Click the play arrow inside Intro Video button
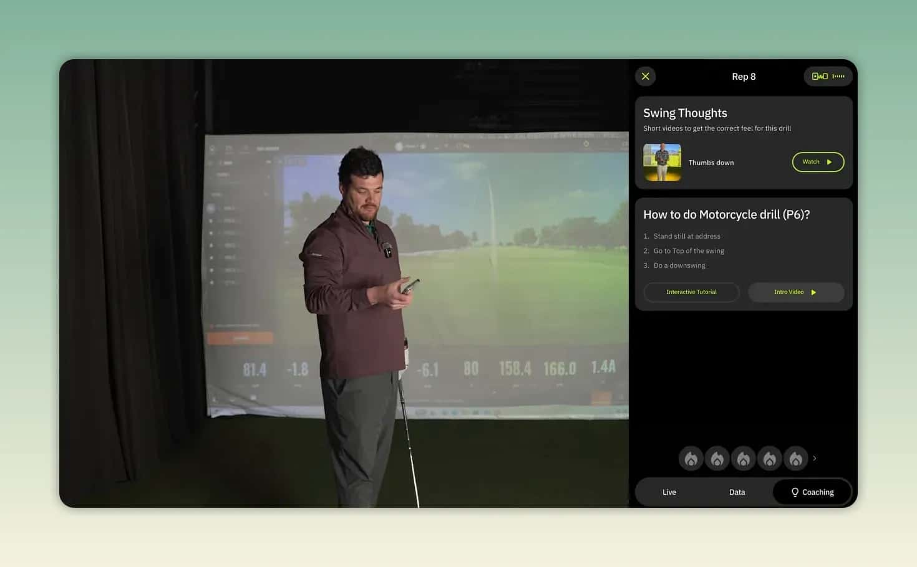 tap(813, 292)
